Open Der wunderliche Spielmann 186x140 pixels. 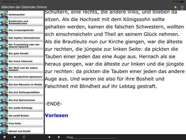22,77
